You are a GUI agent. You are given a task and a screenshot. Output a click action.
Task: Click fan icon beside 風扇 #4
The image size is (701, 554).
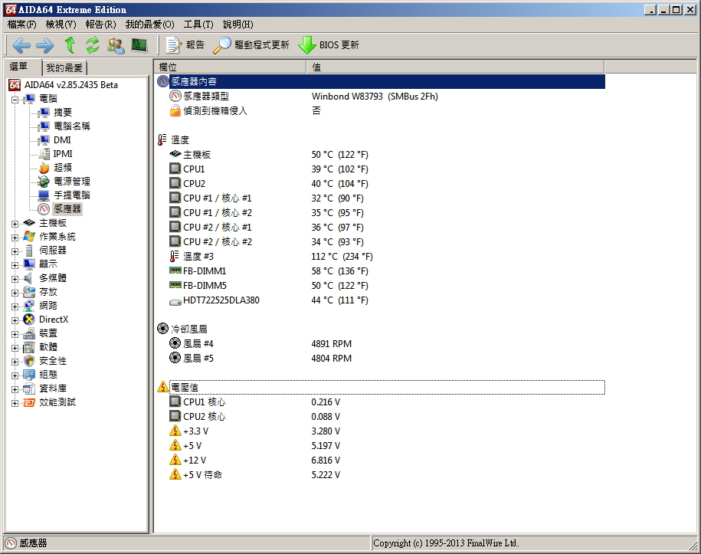pos(175,343)
